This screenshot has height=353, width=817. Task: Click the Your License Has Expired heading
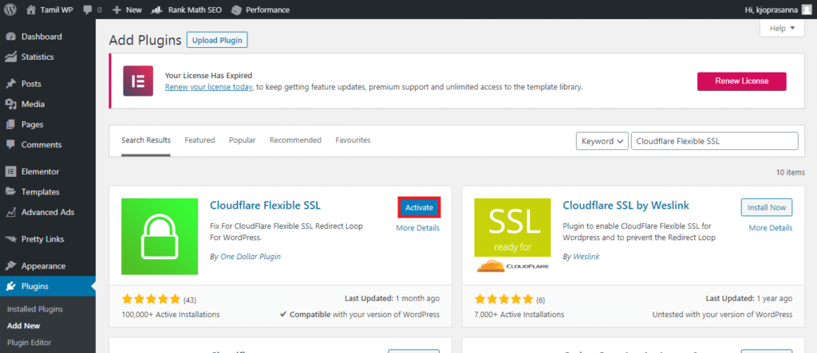[x=208, y=76]
